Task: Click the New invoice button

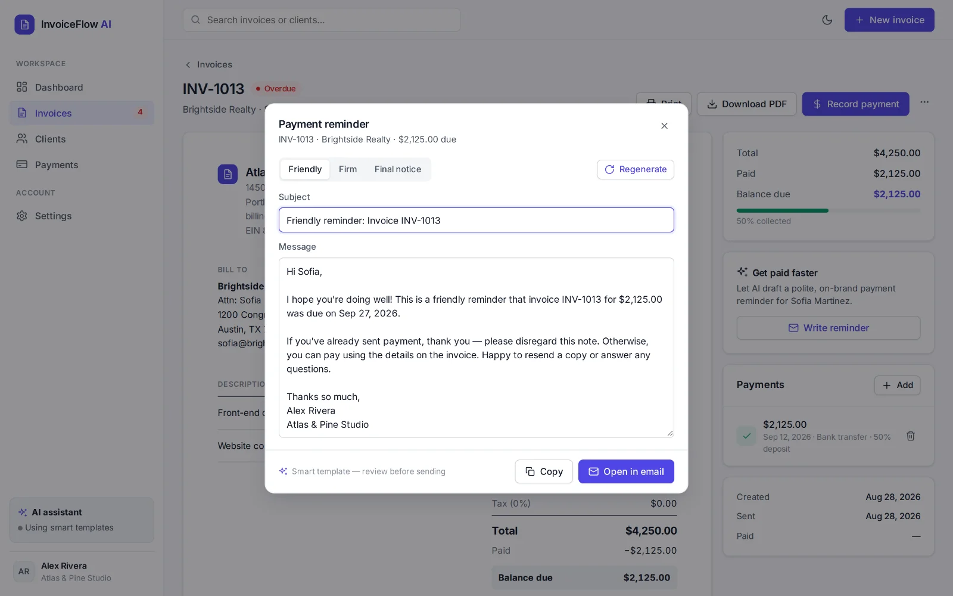Action: tap(889, 20)
